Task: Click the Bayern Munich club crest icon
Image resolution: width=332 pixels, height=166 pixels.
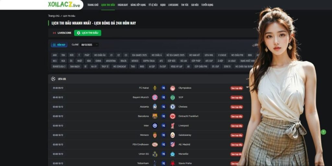Action: [155, 97]
